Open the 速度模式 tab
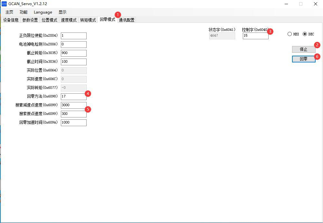Screen dimensions: 323x223 (69, 20)
